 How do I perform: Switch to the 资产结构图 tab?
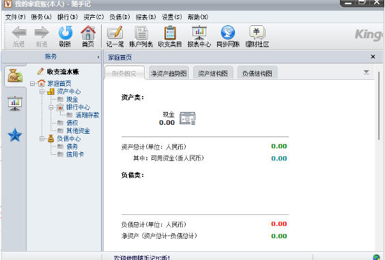[x=213, y=73]
